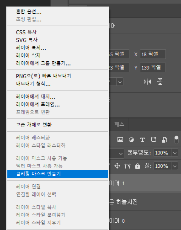Choose 레이어 복제... menu item

coord(58,48)
